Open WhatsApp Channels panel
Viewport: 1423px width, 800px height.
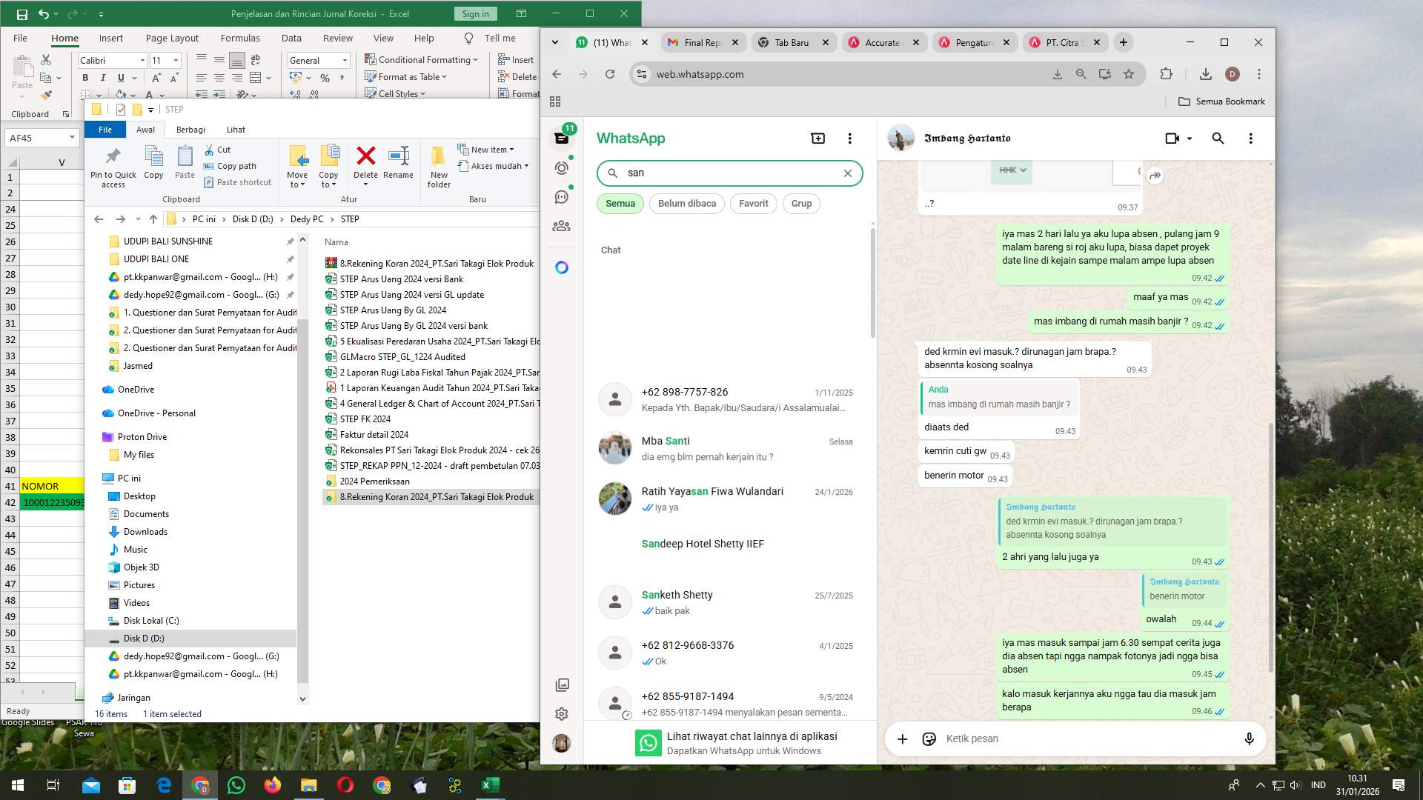(x=562, y=196)
